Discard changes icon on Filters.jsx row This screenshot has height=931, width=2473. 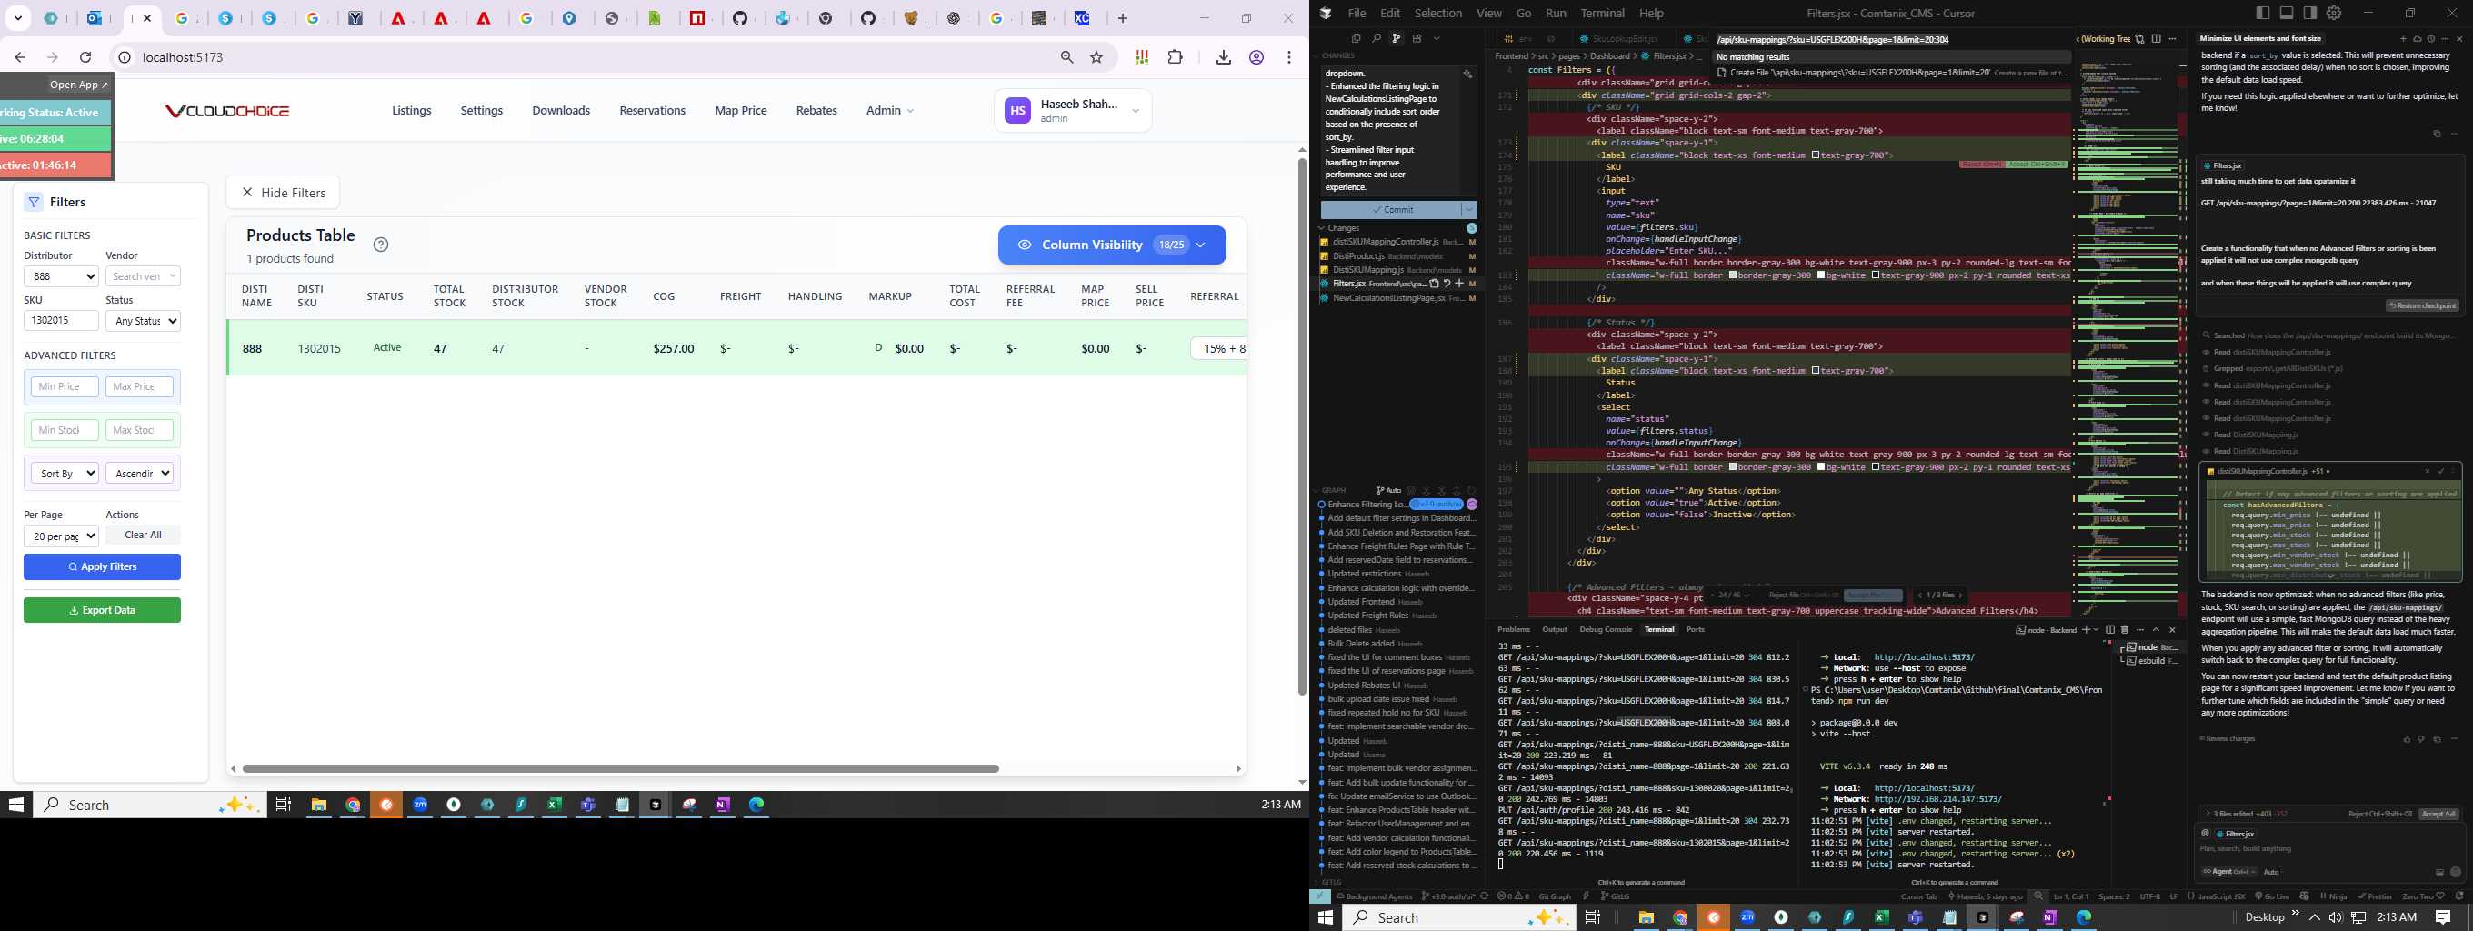pyautogui.click(x=1447, y=283)
